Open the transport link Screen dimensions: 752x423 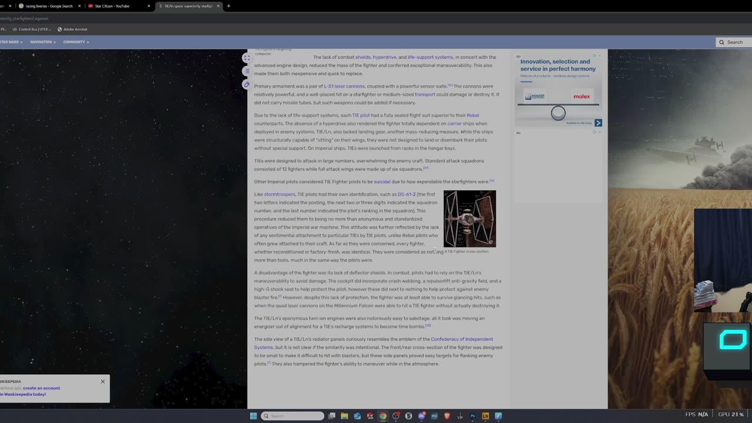[425, 95]
